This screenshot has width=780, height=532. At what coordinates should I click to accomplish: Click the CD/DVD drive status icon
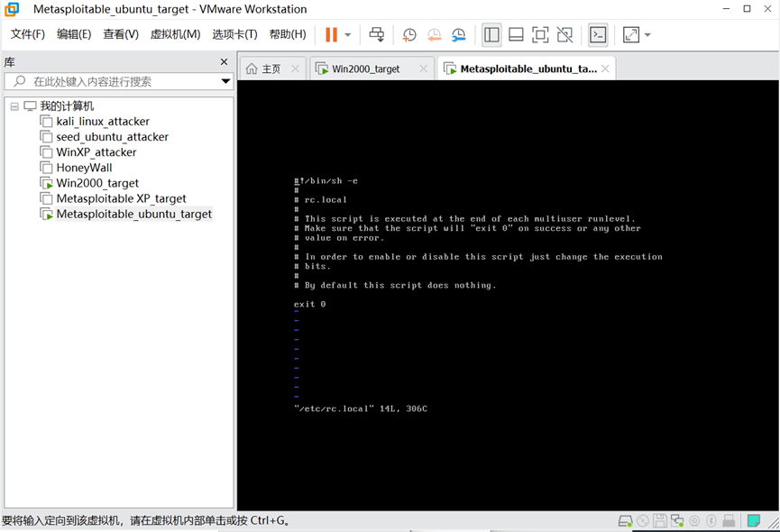[x=643, y=521]
